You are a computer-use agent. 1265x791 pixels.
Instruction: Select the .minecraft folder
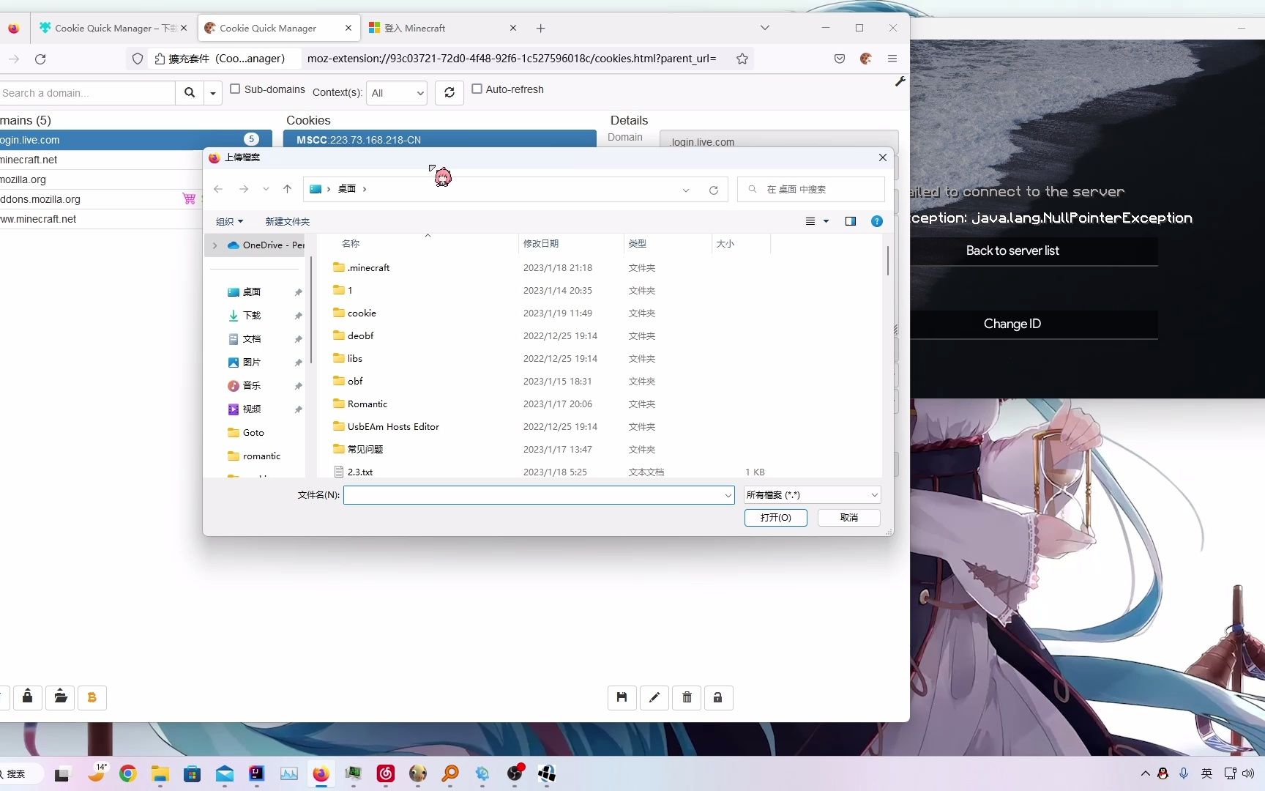click(368, 267)
